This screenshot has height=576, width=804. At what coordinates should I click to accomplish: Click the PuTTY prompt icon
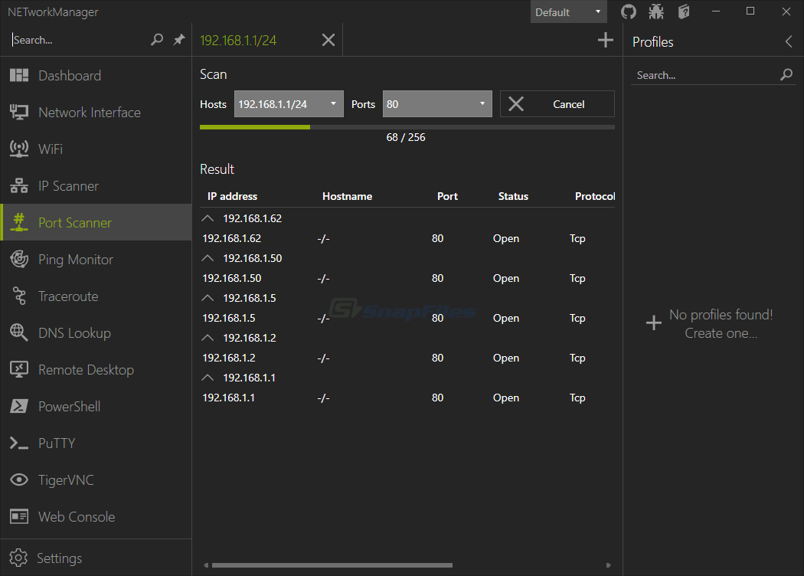click(19, 443)
